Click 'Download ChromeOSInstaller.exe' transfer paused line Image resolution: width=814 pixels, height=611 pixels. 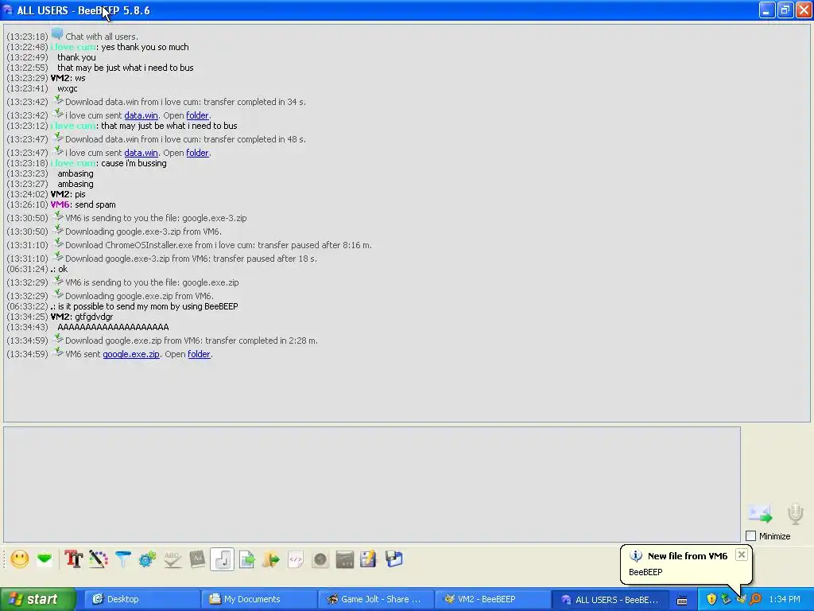pyautogui.click(x=219, y=245)
